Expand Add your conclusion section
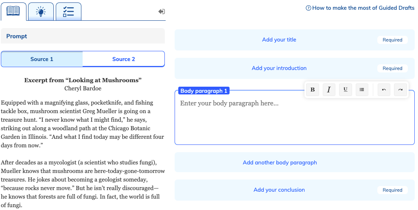Viewport: 418px width, 210px height. click(x=295, y=190)
